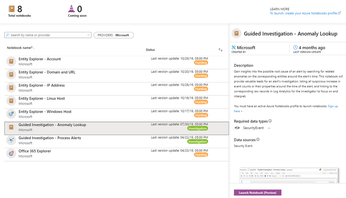Screen dimensions: 346x198
Task: Click Hunting tag on Linux Host row
Action: click(x=201, y=102)
